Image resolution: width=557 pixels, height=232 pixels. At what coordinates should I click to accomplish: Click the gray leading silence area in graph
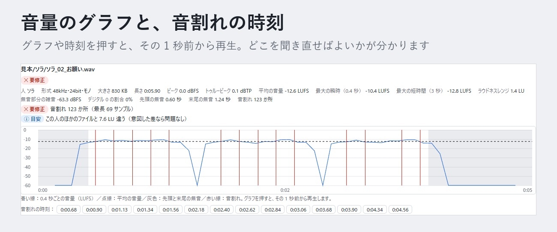coord(63,158)
